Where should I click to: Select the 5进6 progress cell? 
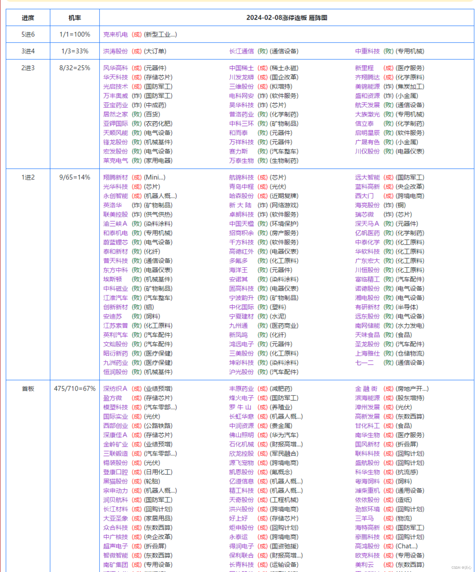tap(28, 34)
